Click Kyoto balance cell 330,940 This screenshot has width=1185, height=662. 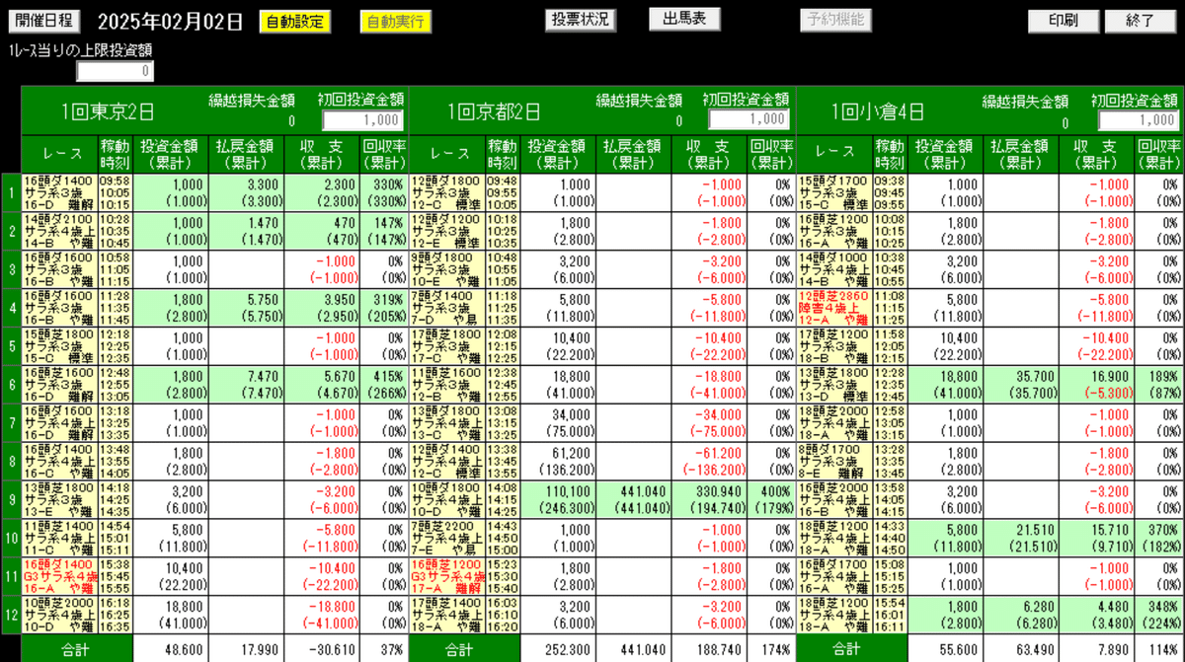(x=709, y=499)
